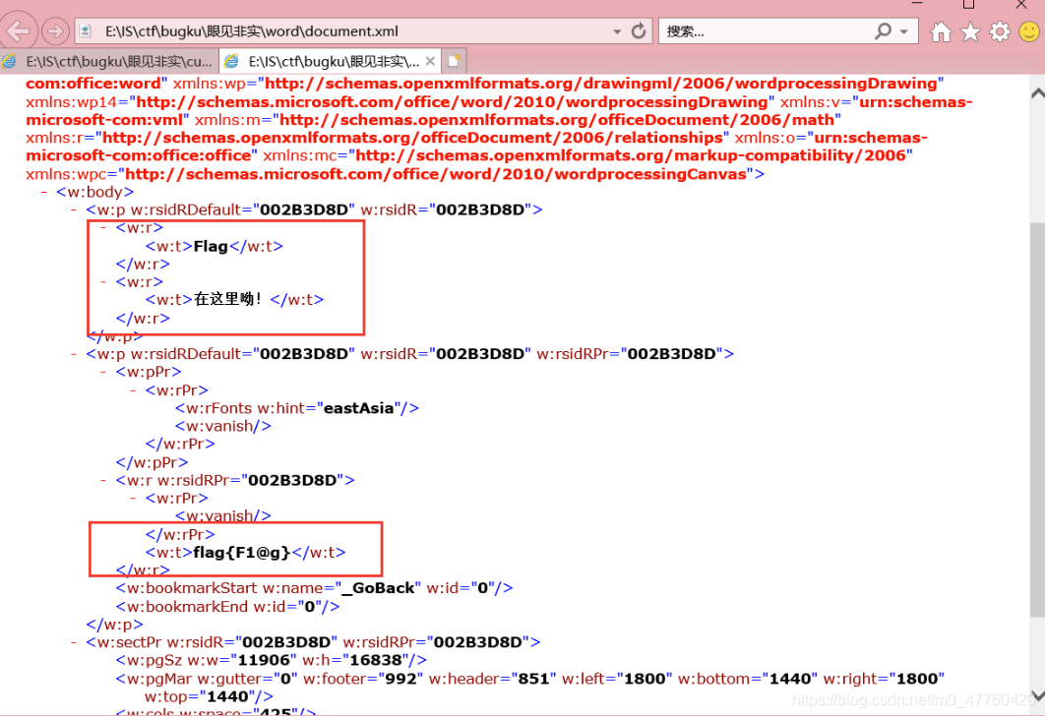Collapse the w:sectPr node
1045x718 pixels.
point(74,642)
